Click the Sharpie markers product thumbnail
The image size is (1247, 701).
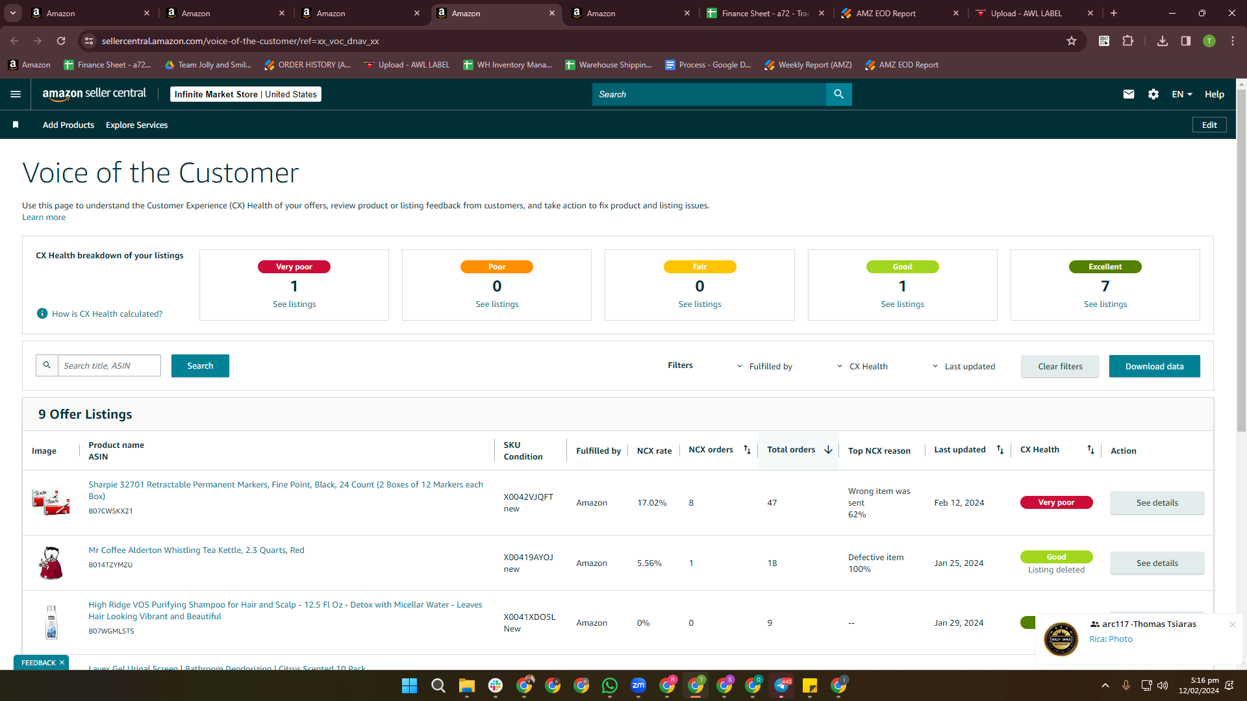click(x=51, y=502)
